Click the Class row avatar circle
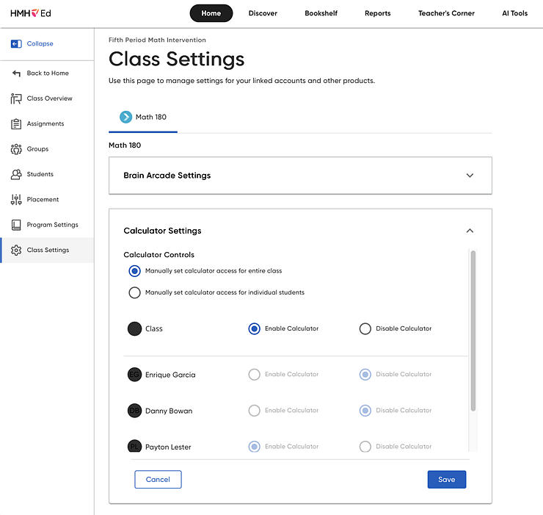 pyautogui.click(x=135, y=328)
